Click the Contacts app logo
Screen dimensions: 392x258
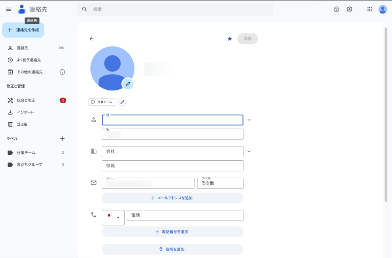[x=21, y=9]
